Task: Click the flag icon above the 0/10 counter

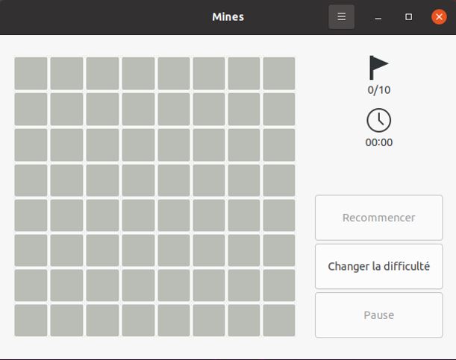Action: click(x=378, y=68)
